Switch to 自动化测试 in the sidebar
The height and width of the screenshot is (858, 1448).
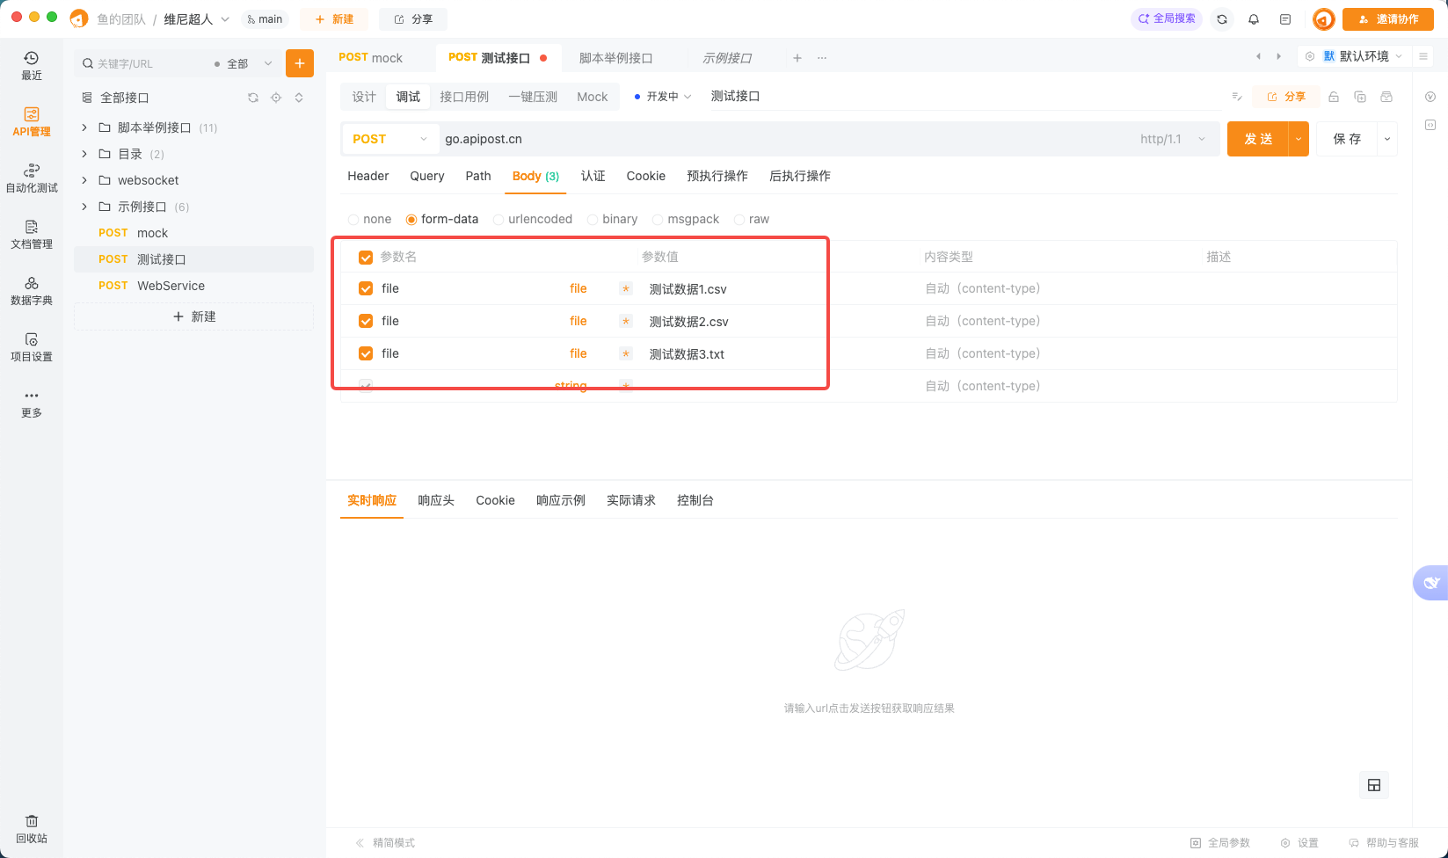click(32, 178)
